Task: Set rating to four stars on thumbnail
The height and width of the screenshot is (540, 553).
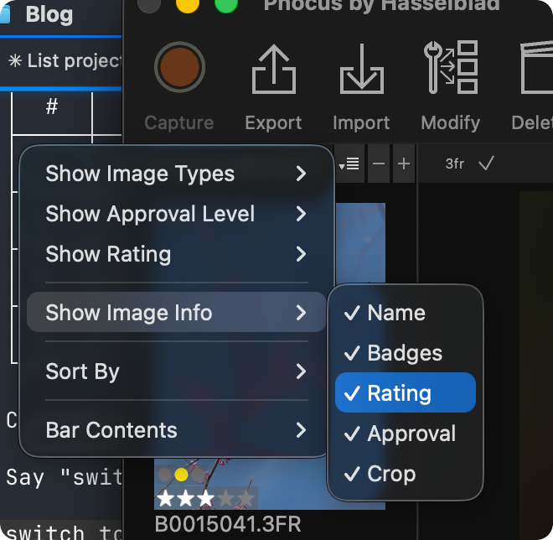Action: (x=225, y=499)
